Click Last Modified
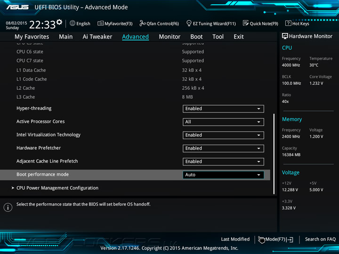 (235, 239)
